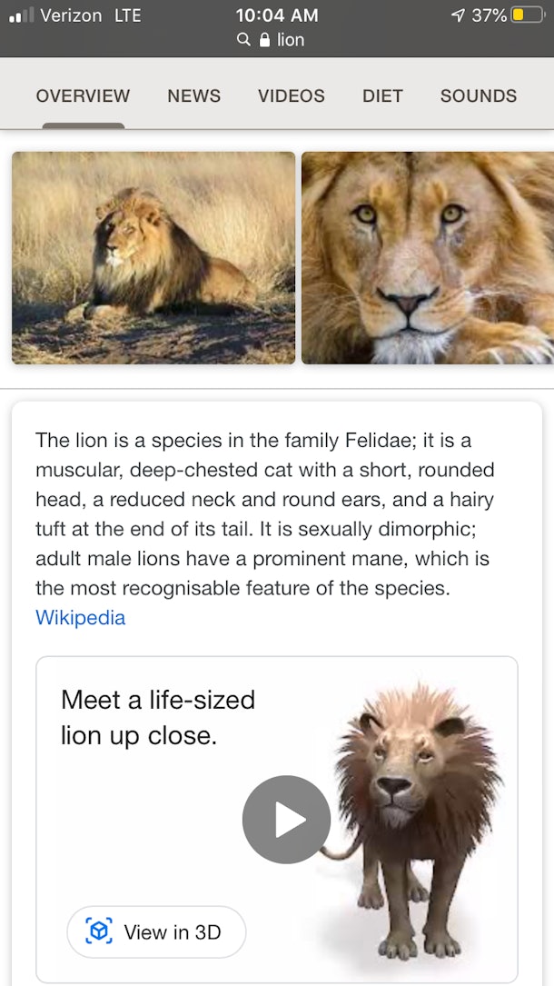Viewport: 554px width, 986px height.
Task: Switch to the NEWS tab
Action: pyautogui.click(x=193, y=95)
